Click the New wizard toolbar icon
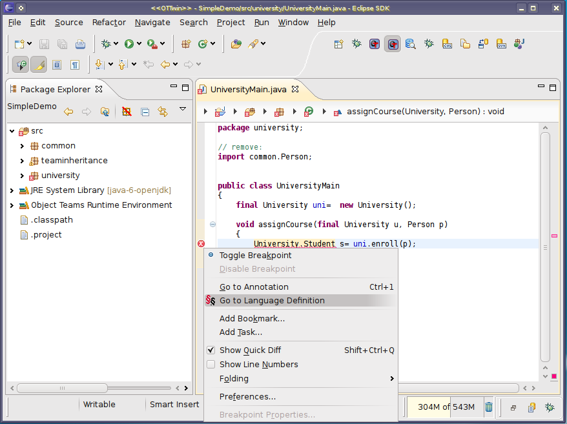Image resolution: width=567 pixels, height=424 pixels. coord(19,44)
